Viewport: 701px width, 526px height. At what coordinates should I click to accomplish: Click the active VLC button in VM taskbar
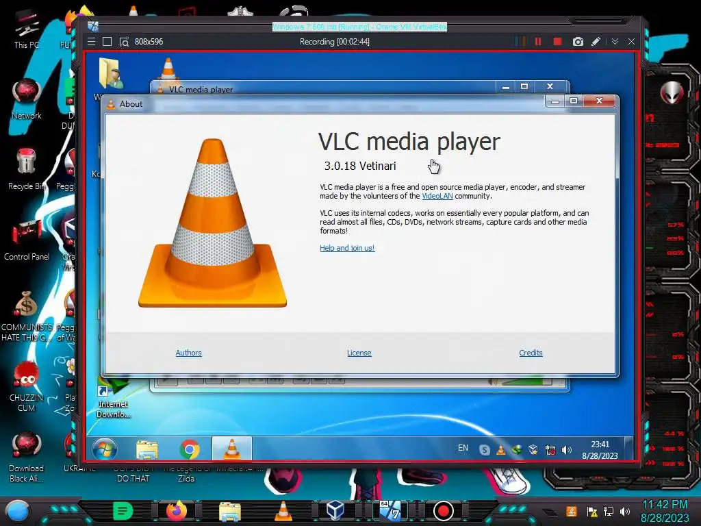(231, 449)
